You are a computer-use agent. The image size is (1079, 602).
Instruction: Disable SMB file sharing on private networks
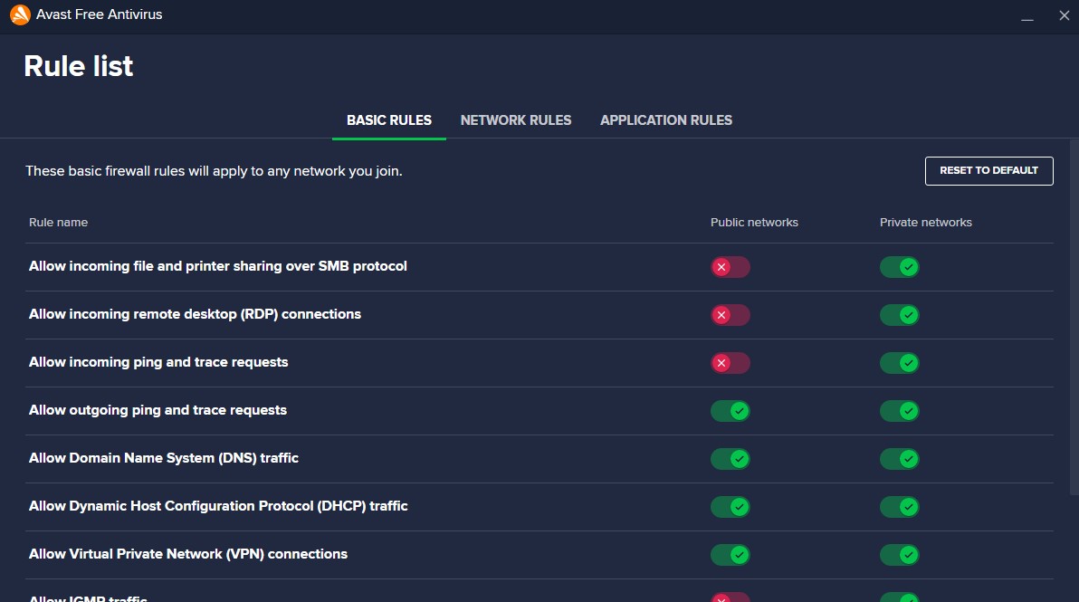pyautogui.click(x=900, y=267)
